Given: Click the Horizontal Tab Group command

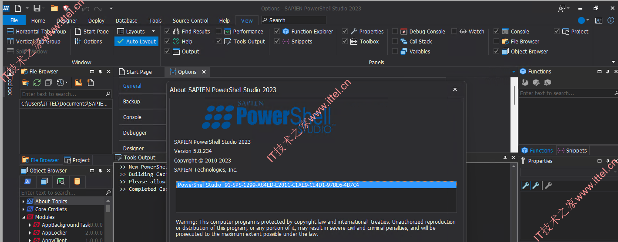Looking at the screenshot, I should (x=36, y=31).
